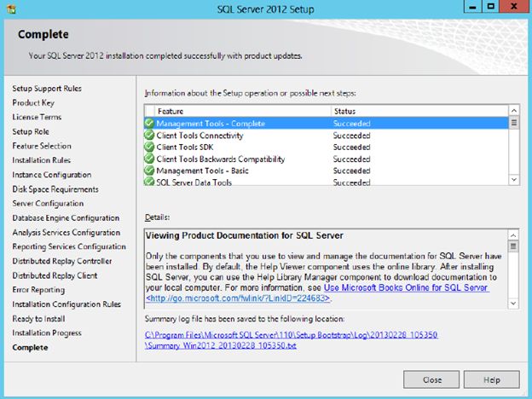
Task: Click the green check beside Client Tools SDK
Action: (x=149, y=147)
